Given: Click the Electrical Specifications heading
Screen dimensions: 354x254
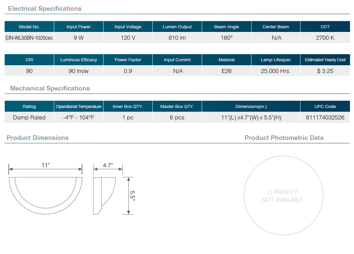Looking at the screenshot, I should [x=45, y=9].
